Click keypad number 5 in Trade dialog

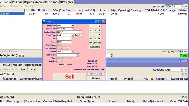point(95,30)
